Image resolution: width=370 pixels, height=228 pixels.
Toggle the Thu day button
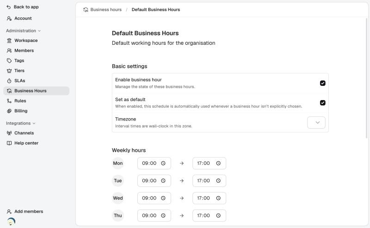(x=118, y=216)
